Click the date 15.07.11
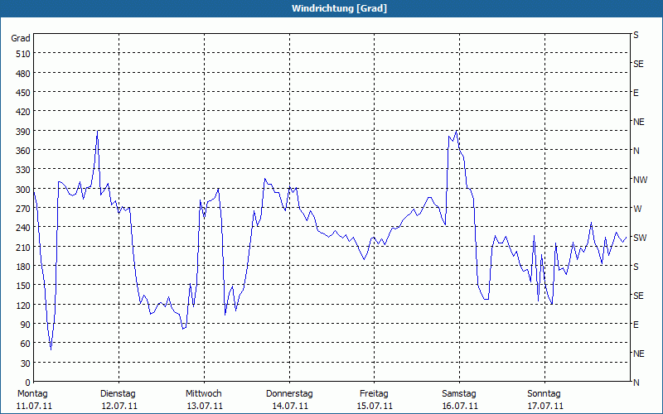Image resolution: width=663 pixels, height=414 pixels. pos(375,407)
